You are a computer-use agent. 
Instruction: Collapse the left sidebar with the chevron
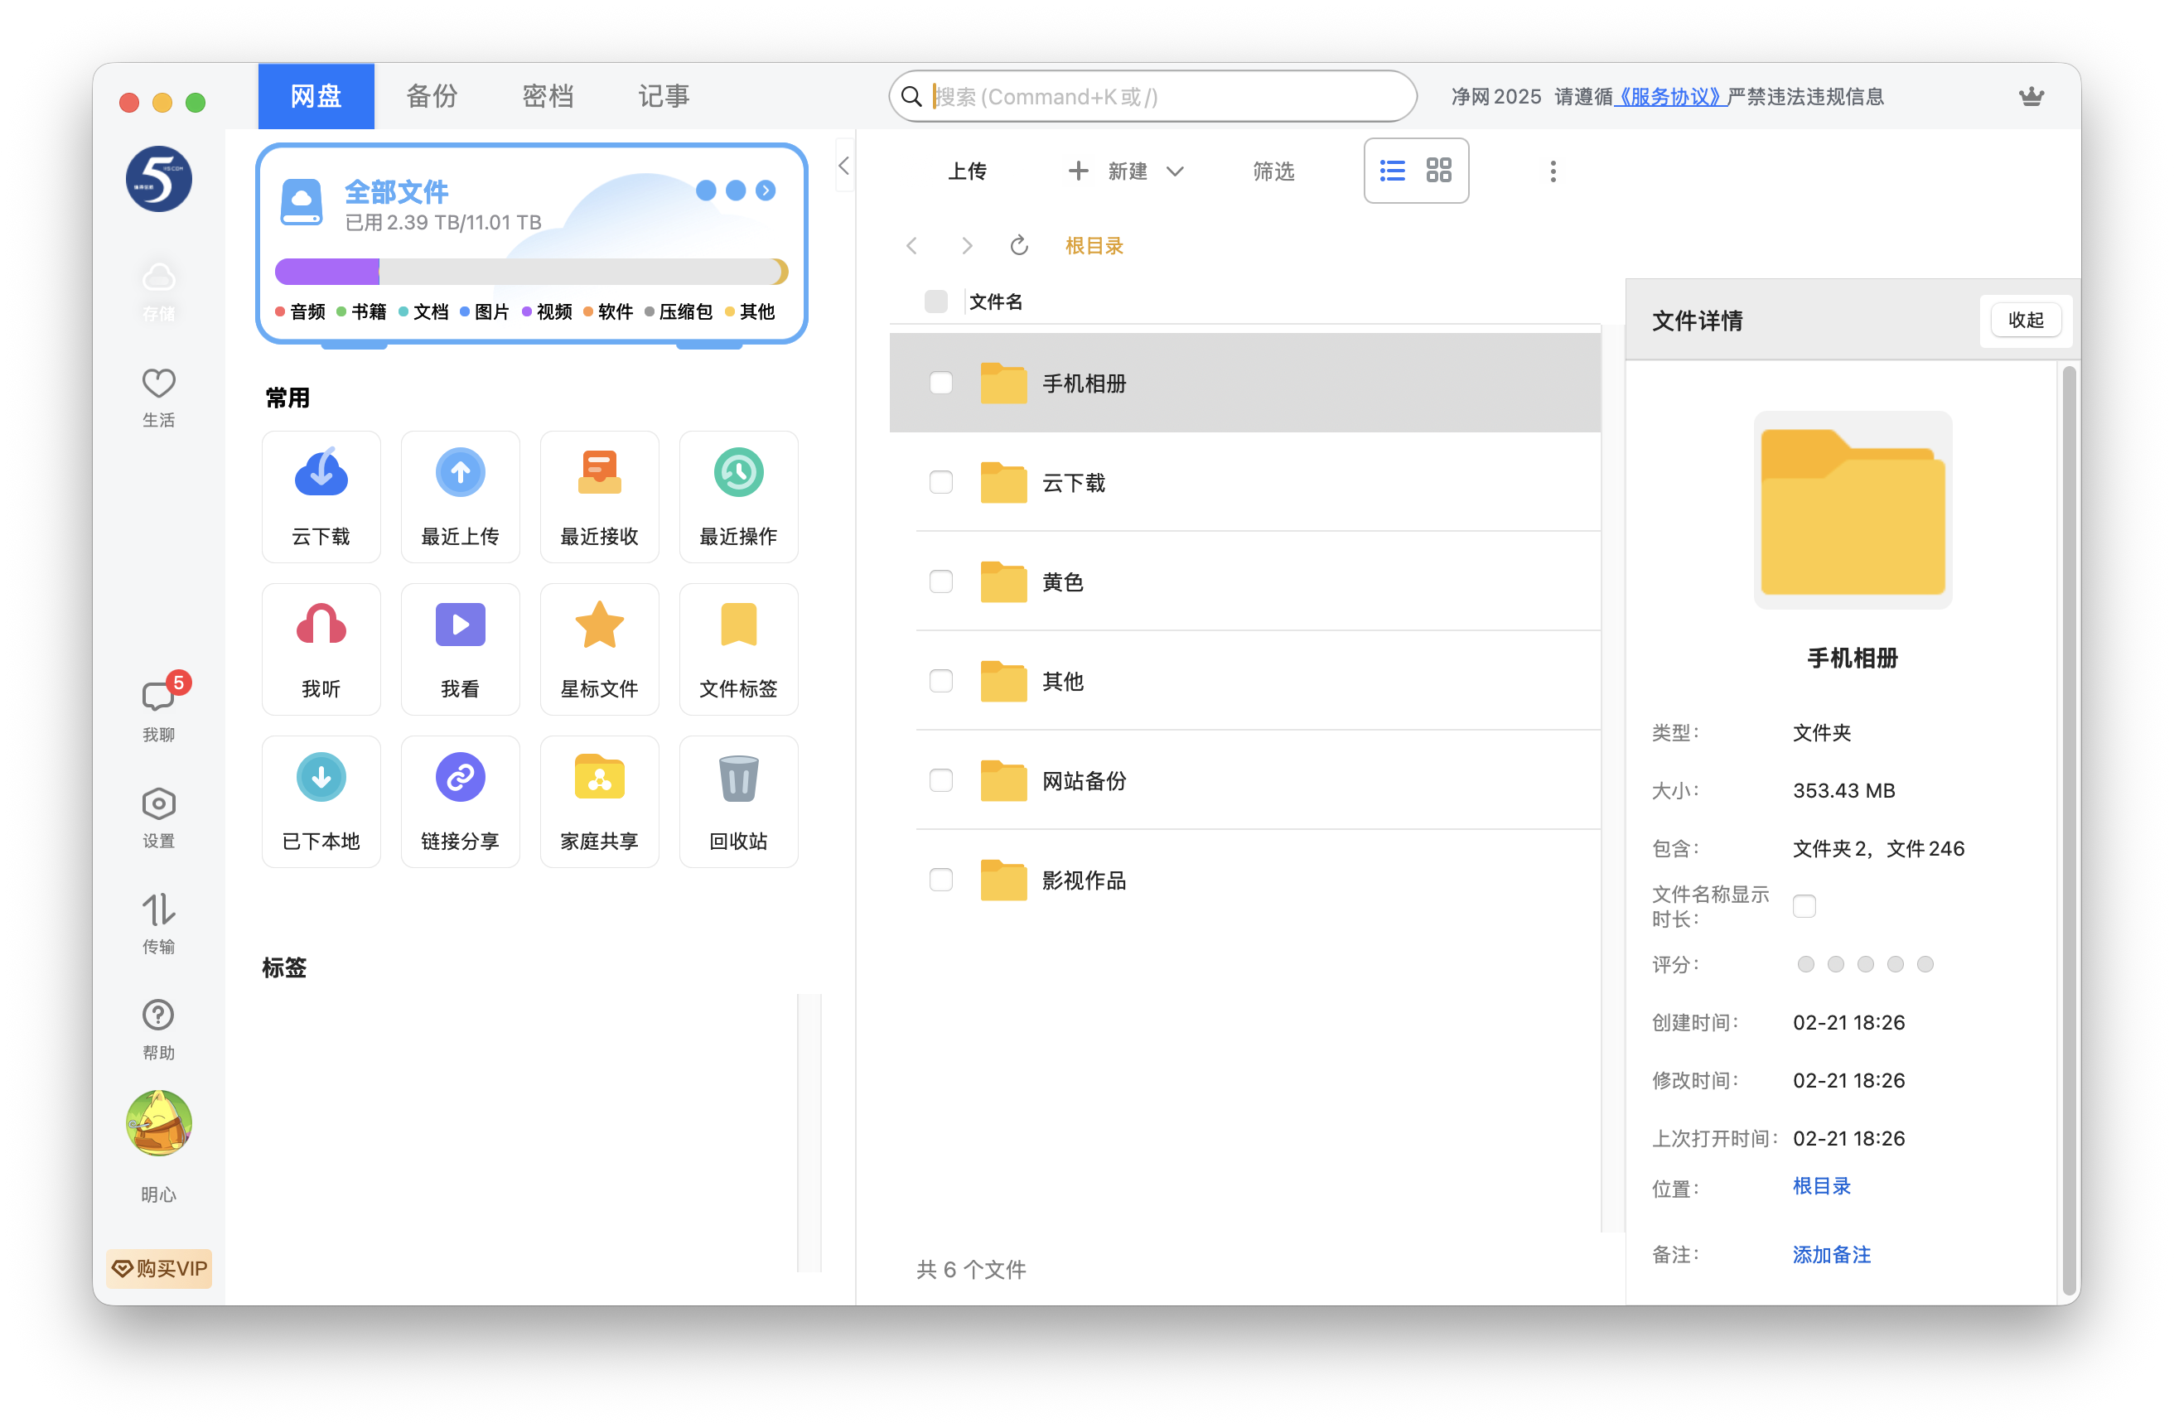[843, 166]
